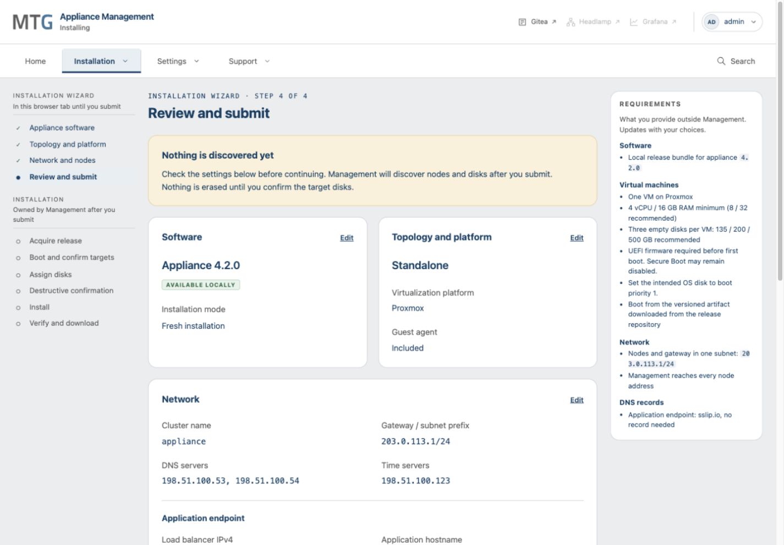The width and height of the screenshot is (784, 545).
Task: Click the Application hostname label
Action: (x=421, y=539)
